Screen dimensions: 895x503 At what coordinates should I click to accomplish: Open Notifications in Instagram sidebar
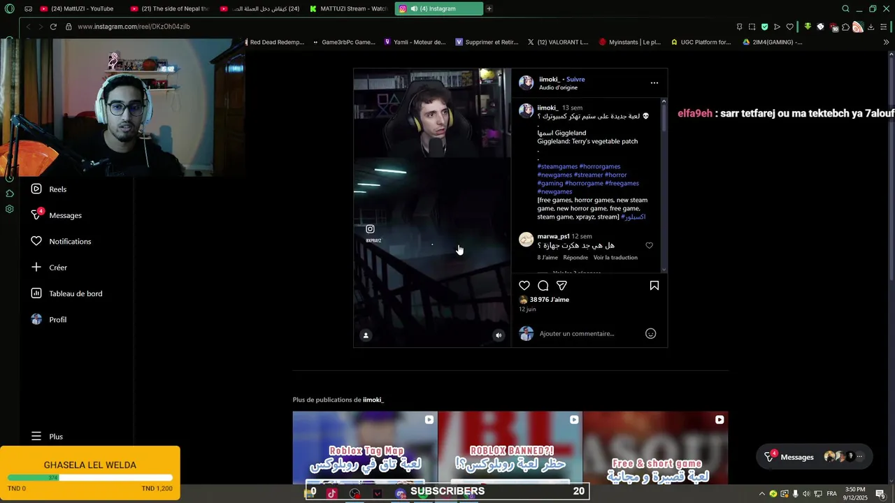tap(61, 241)
